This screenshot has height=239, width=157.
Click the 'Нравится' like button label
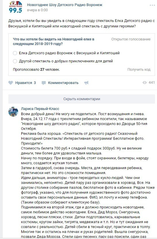click(x=24, y=83)
